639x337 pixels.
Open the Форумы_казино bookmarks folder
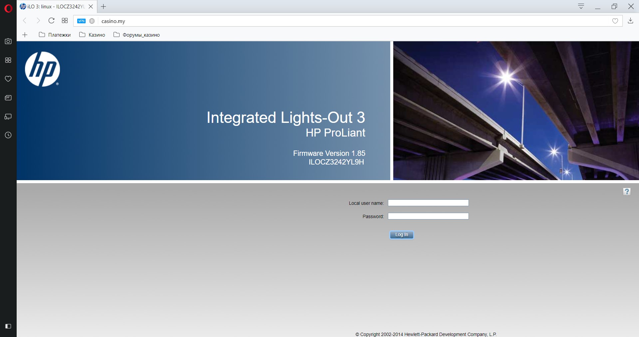click(x=137, y=35)
